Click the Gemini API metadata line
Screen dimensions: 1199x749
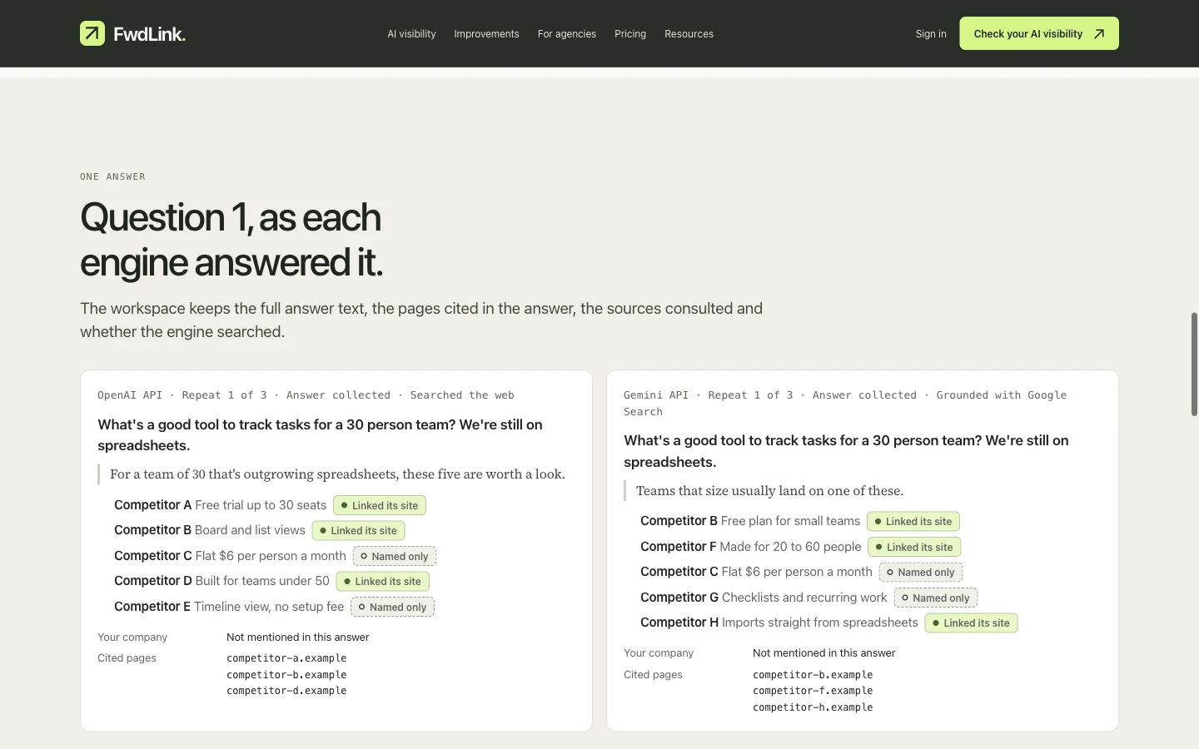(845, 404)
